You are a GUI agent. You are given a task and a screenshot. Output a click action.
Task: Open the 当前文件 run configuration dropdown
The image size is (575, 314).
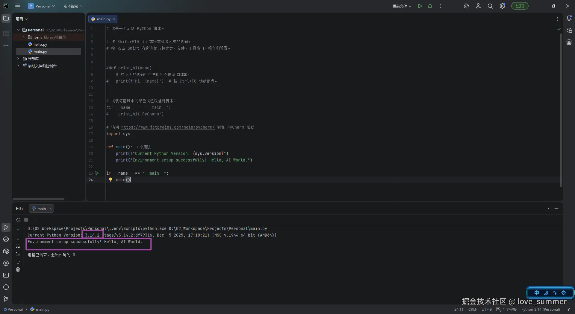pyautogui.click(x=402, y=6)
